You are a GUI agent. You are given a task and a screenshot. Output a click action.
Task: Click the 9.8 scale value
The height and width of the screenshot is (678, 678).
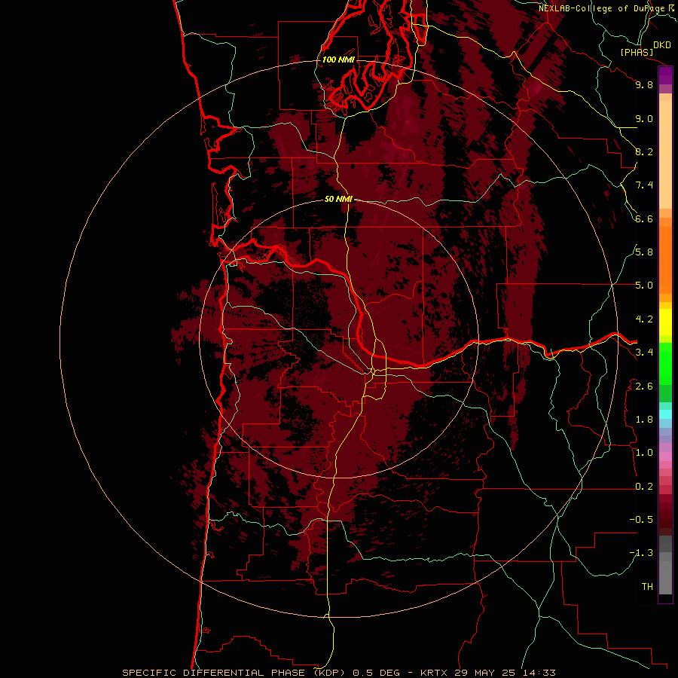pos(644,84)
